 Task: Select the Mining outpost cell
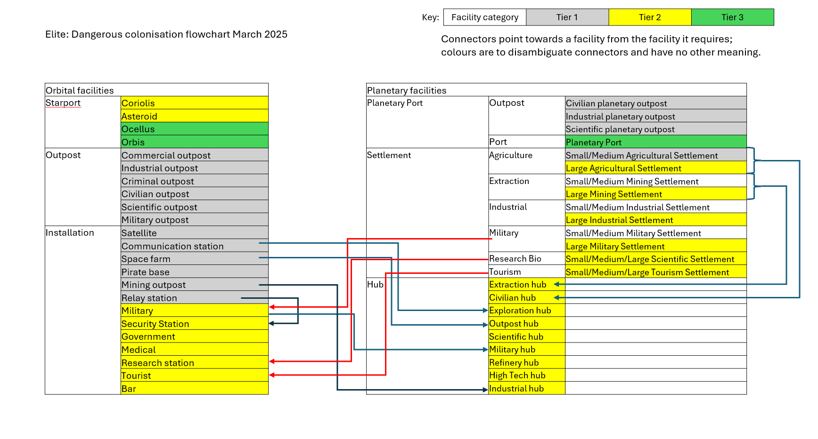point(195,284)
